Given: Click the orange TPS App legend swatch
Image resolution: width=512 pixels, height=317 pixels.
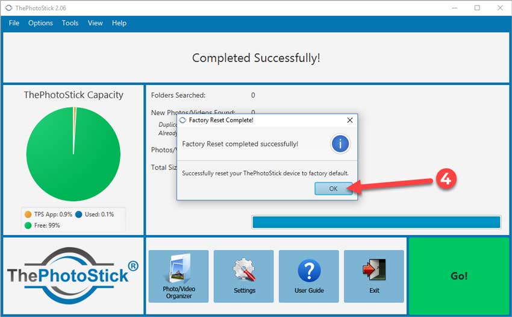Looking at the screenshot, I should tap(28, 215).
